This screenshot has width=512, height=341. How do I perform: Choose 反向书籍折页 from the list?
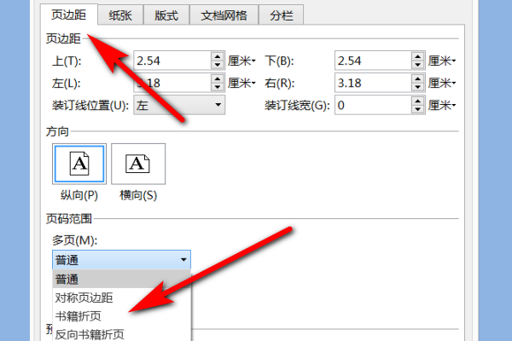coord(90,332)
